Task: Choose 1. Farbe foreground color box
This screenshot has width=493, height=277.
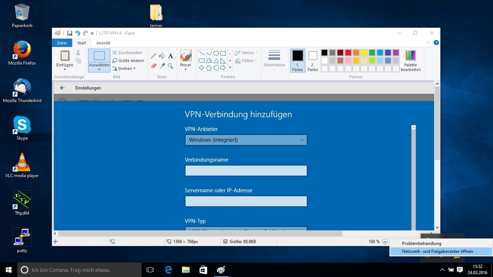Action: 297,61
